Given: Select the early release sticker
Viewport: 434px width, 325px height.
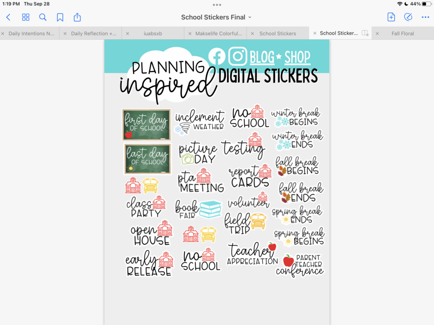Looking at the screenshot, I should tap(150, 263).
